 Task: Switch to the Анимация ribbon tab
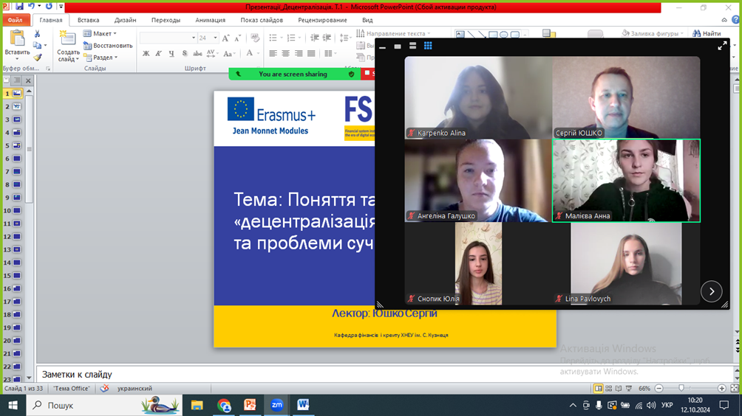210,20
